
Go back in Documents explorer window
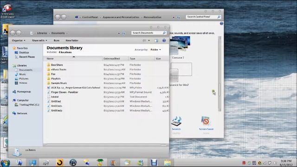[13, 33]
